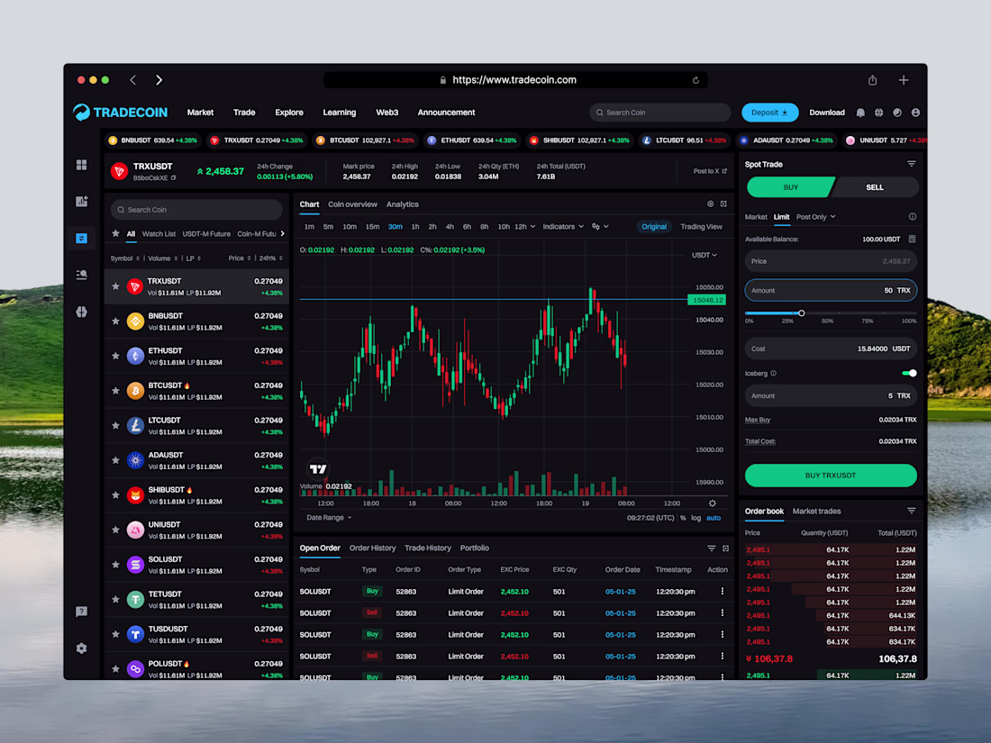This screenshot has height=743, width=991.
Task: Open the dashboard grid icon in sidebar
Action: point(81,165)
